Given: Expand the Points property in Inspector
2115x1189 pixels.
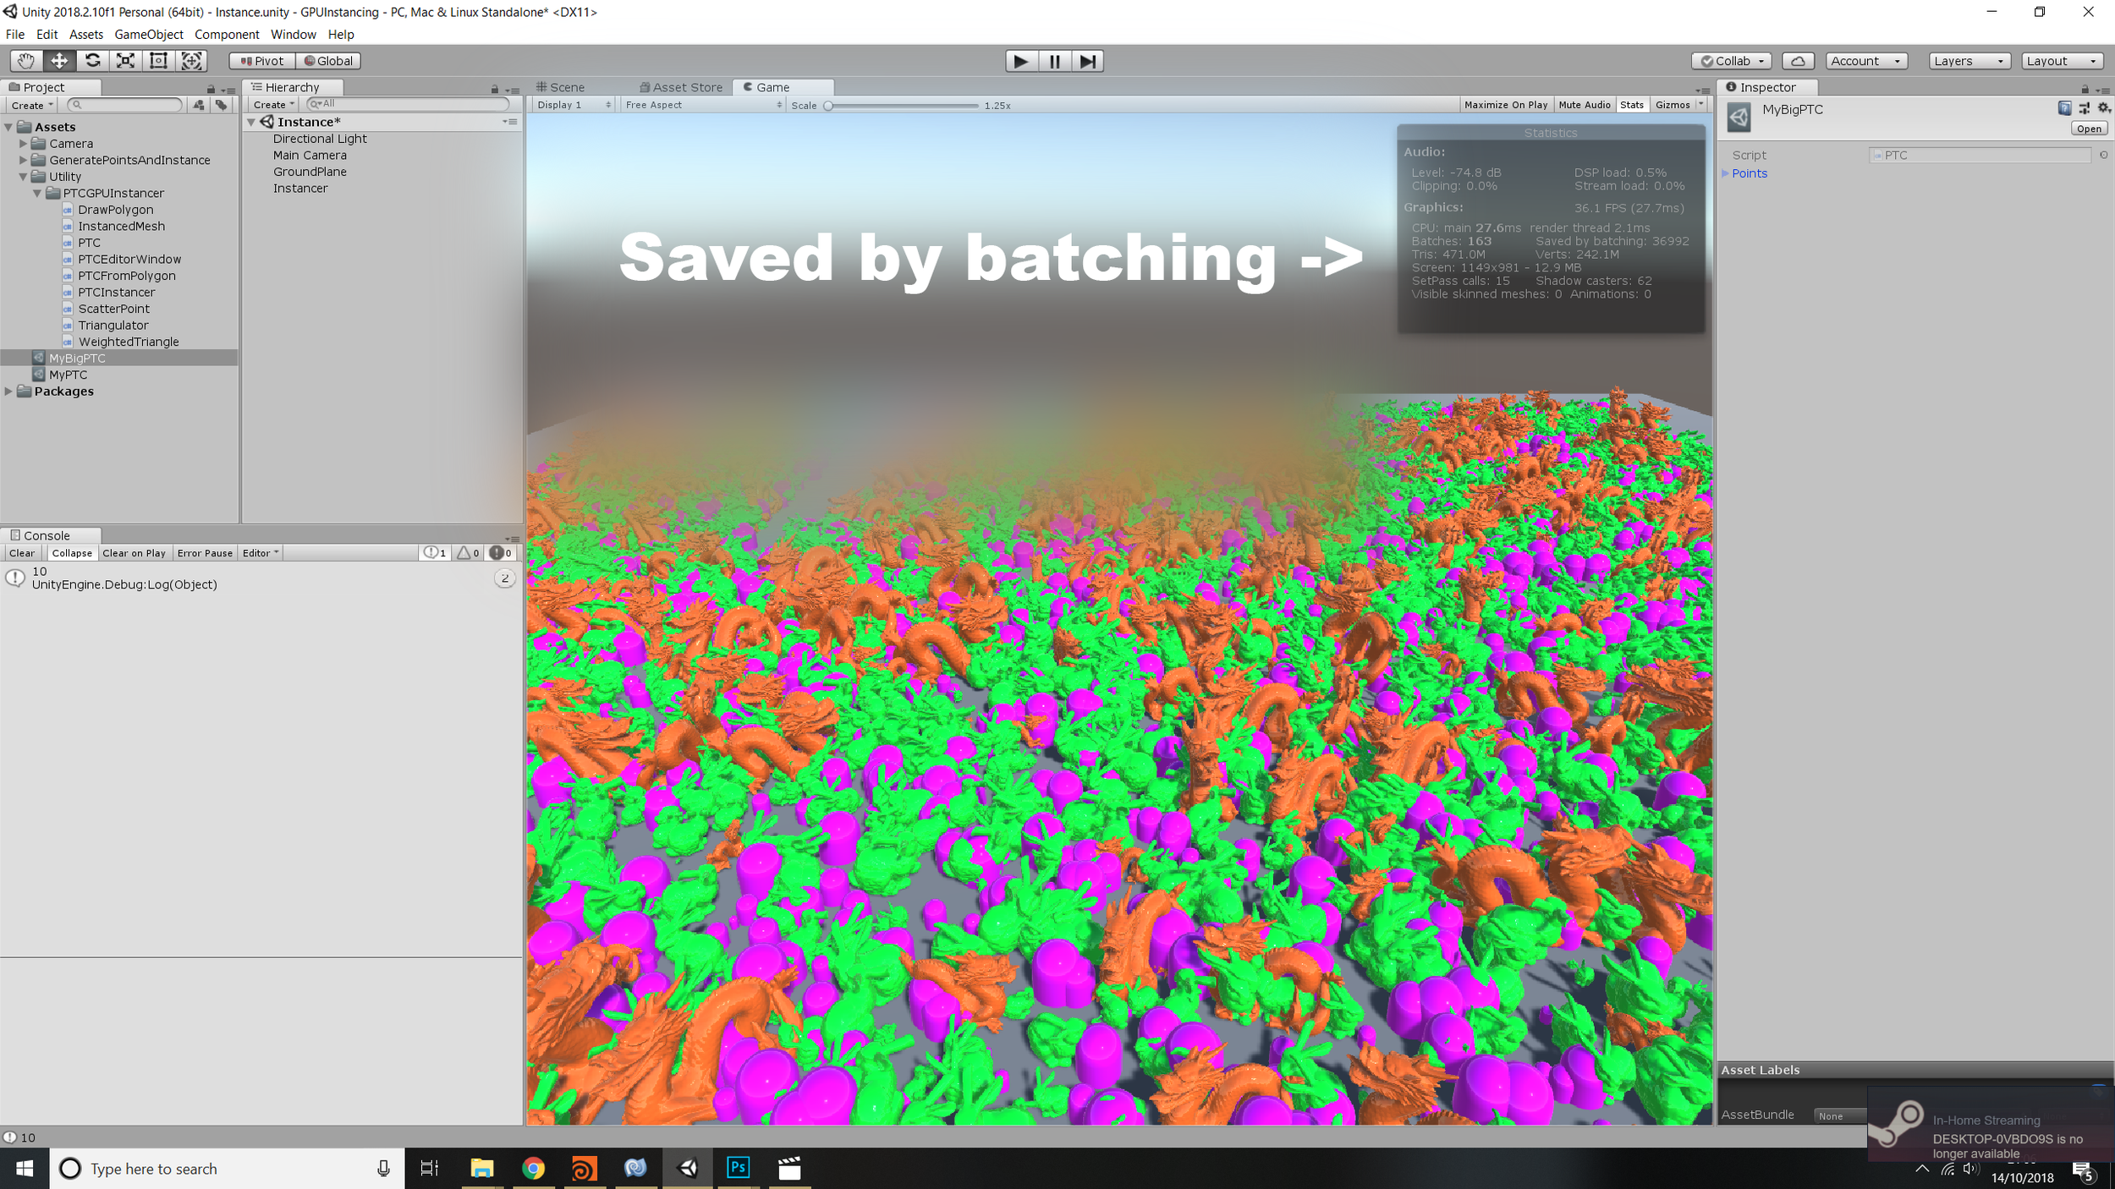Looking at the screenshot, I should tap(1725, 173).
